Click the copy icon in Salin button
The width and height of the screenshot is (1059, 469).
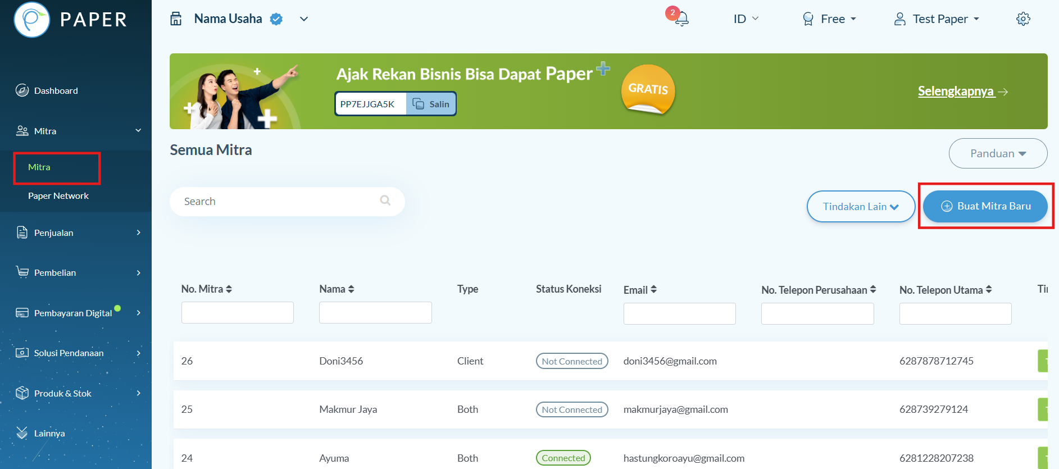click(418, 104)
